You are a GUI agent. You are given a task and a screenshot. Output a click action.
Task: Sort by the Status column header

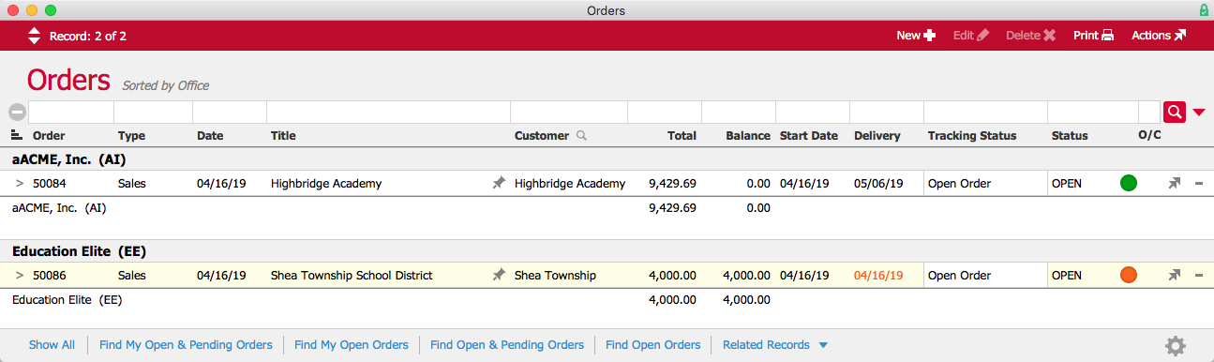point(1070,136)
